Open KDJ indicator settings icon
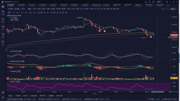The image size is (180, 101). [18, 51]
